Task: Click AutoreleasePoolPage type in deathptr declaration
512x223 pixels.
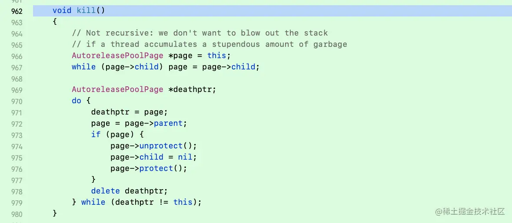Action: point(117,89)
